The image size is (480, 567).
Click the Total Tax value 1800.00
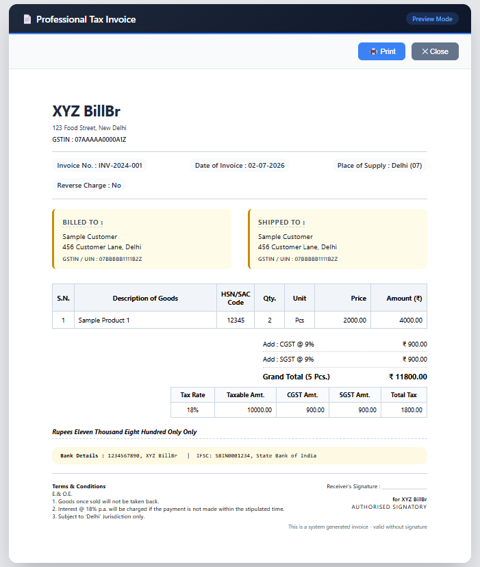click(404, 410)
